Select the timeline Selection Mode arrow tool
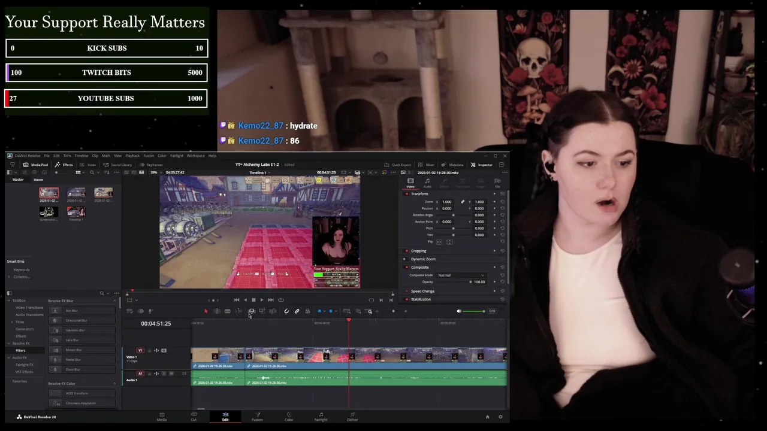 (206, 311)
